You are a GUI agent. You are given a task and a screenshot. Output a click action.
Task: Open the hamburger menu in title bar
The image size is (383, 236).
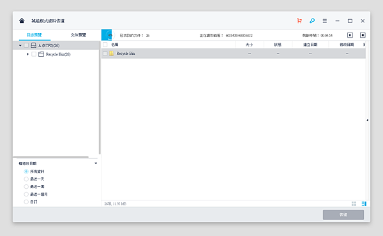pos(325,21)
